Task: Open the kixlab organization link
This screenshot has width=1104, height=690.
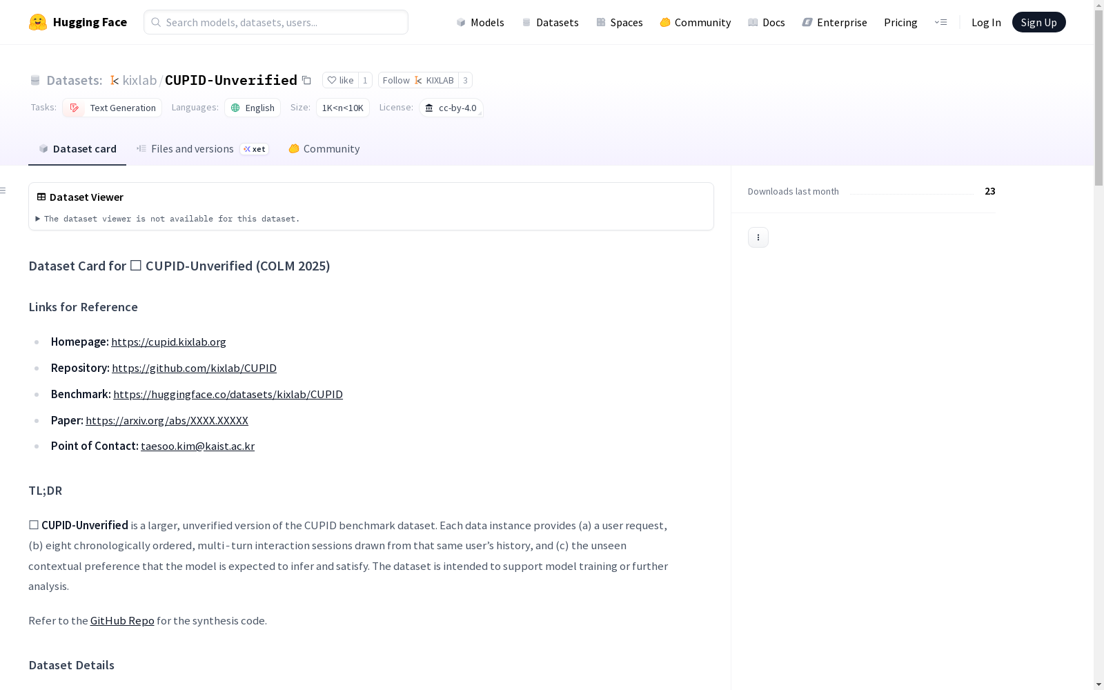Action: (139, 80)
